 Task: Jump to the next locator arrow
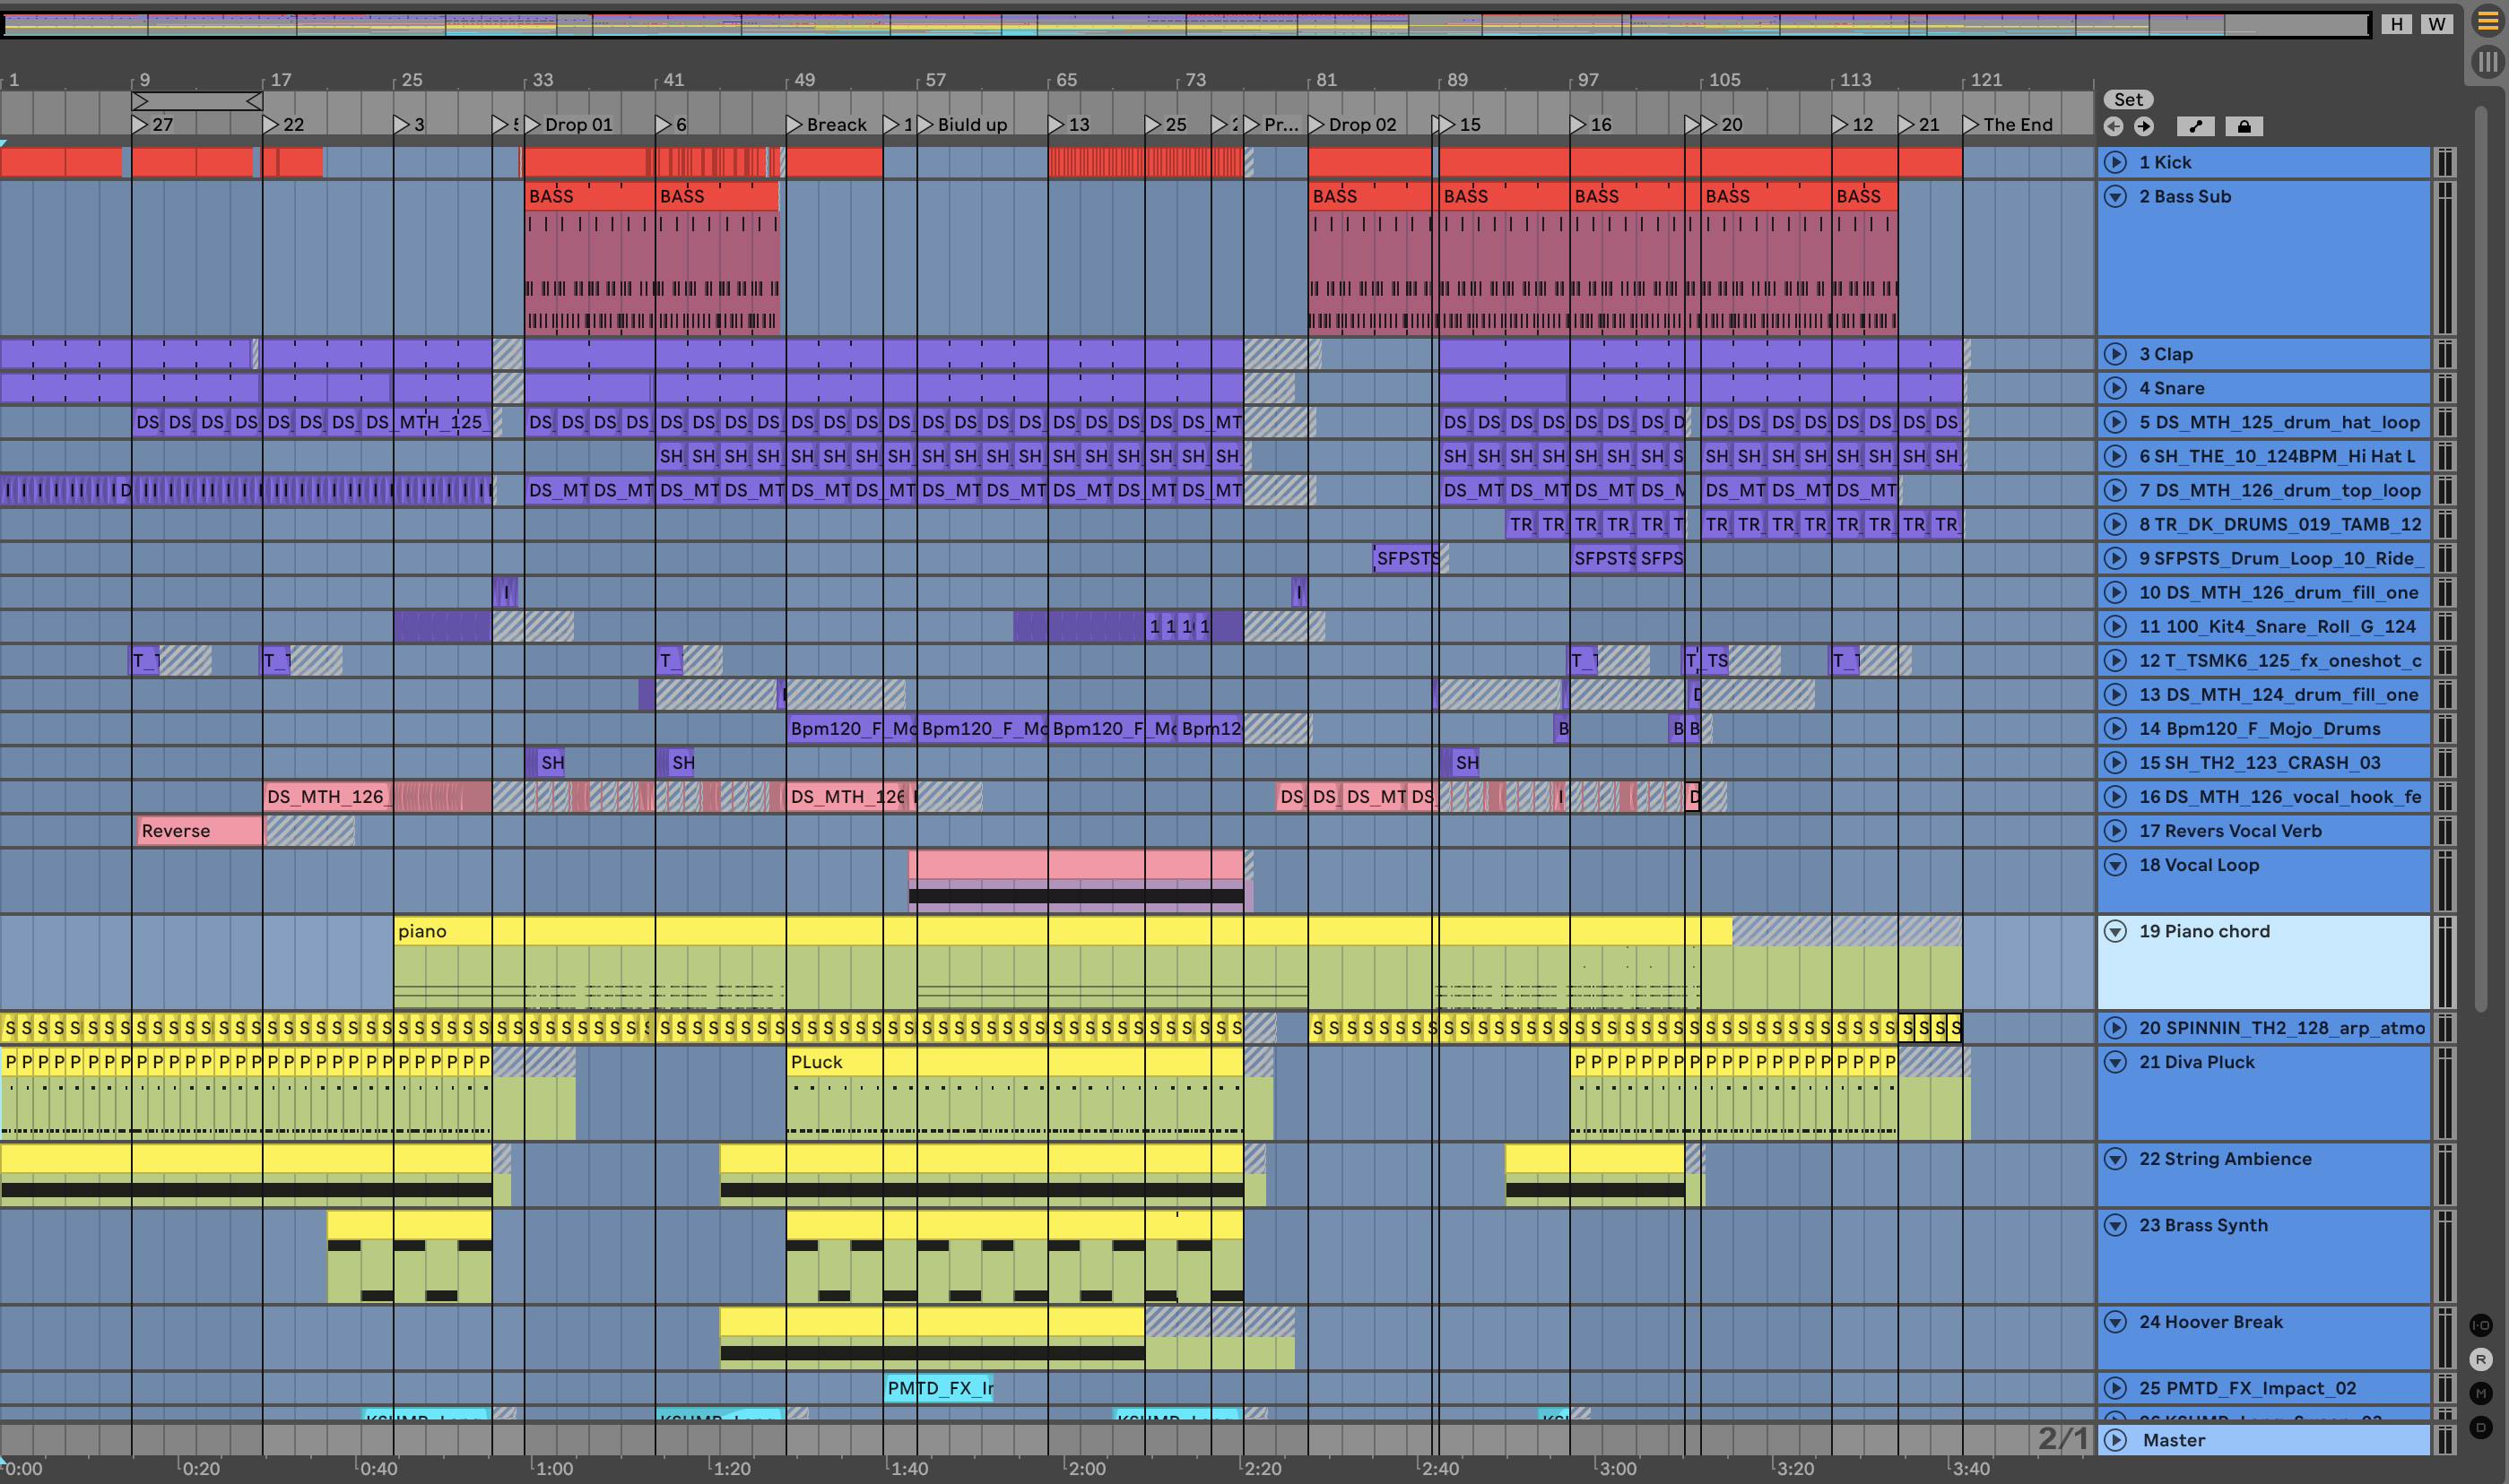click(2144, 126)
